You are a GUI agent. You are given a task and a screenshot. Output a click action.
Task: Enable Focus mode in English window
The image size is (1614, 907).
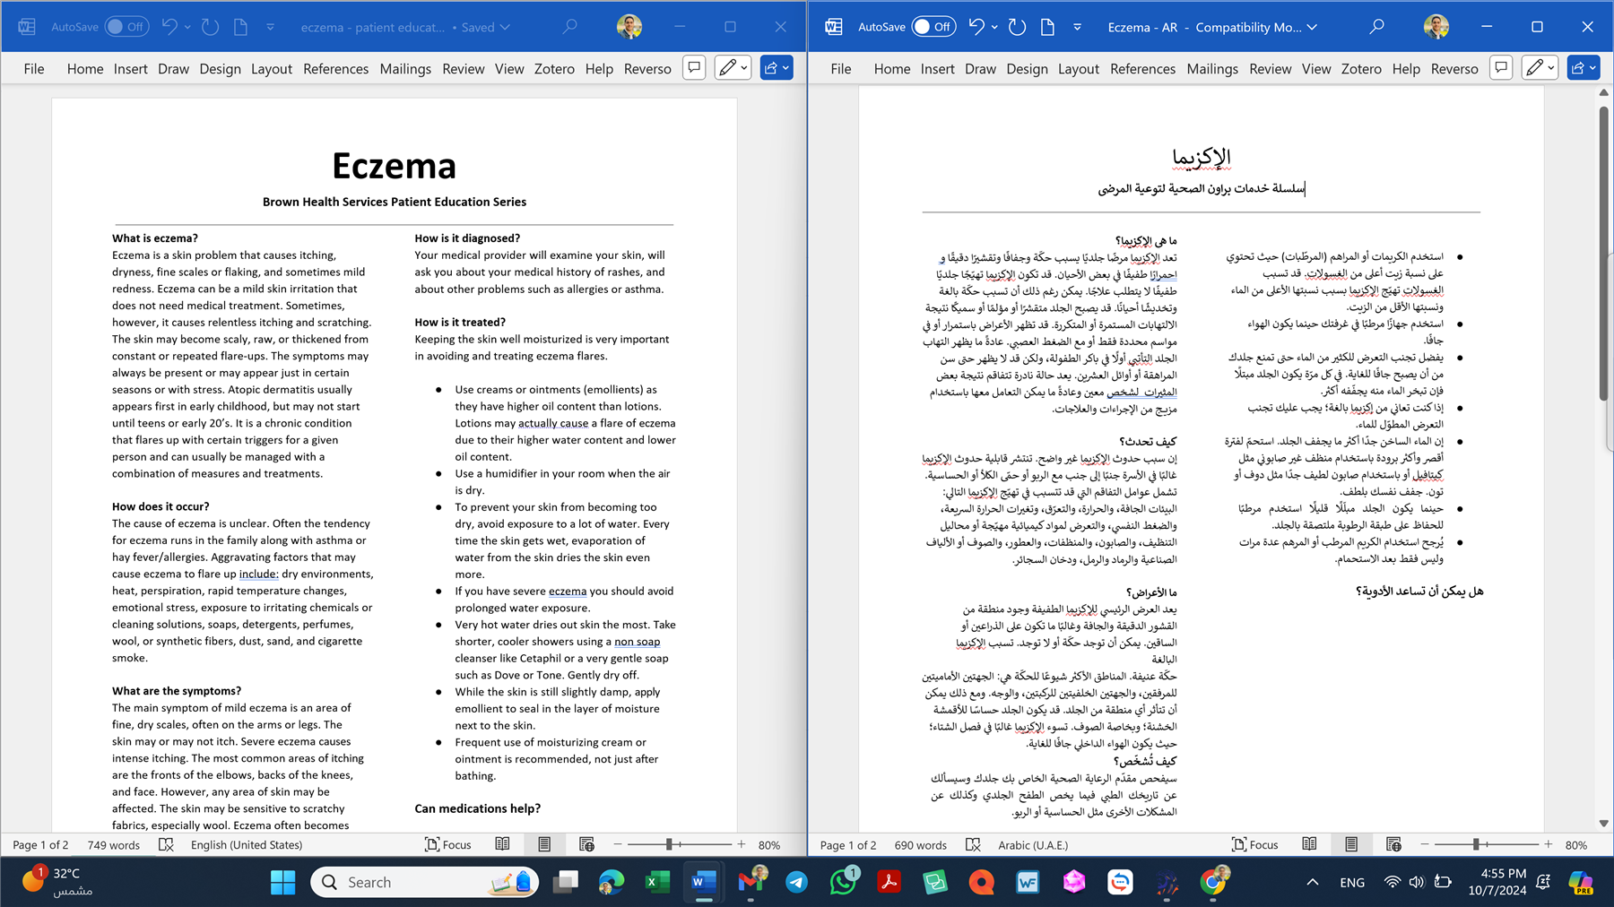(447, 844)
